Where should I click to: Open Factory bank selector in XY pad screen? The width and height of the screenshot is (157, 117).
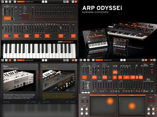[99, 60]
